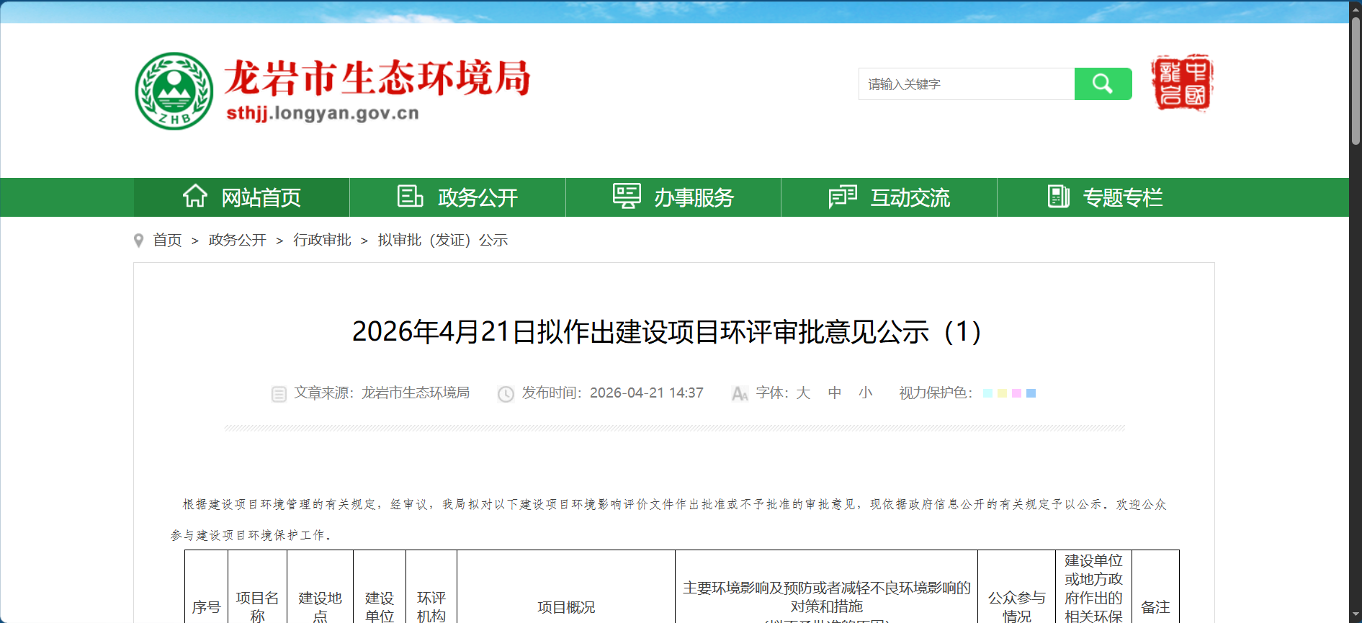Focus the 请输入关键字 search field

click(x=967, y=84)
